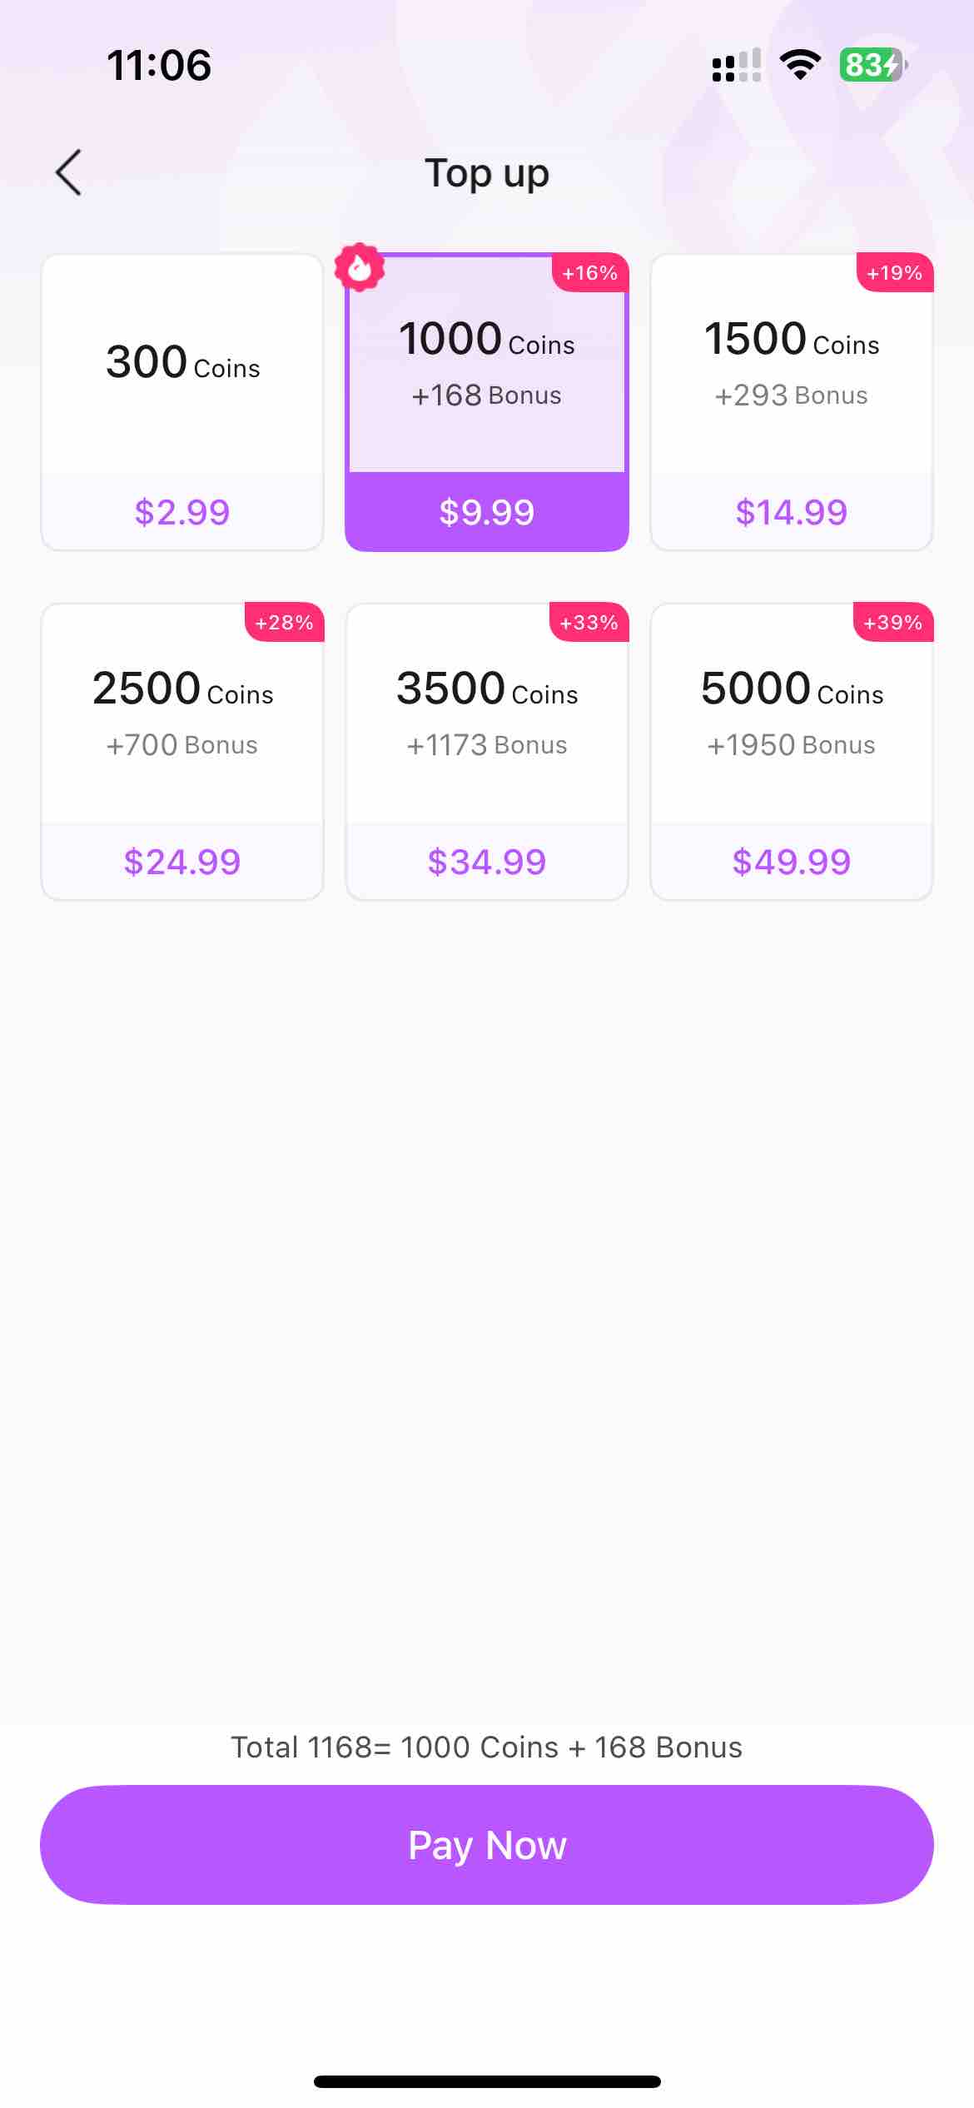The width and height of the screenshot is (974, 2108).
Task: Tap the $9.99 price bar
Action: tap(487, 512)
